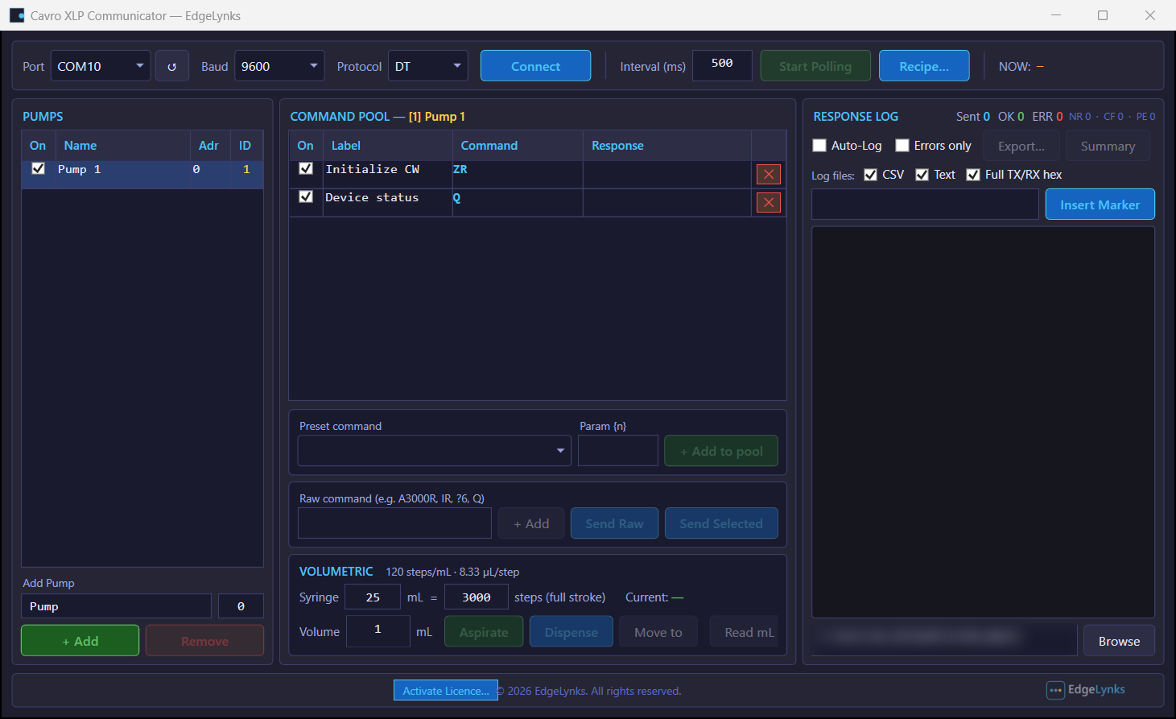The height and width of the screenshot is (719, 1176).
Task: Click the Export... button
Action: pyautogui.click(x=1021, y=146)
